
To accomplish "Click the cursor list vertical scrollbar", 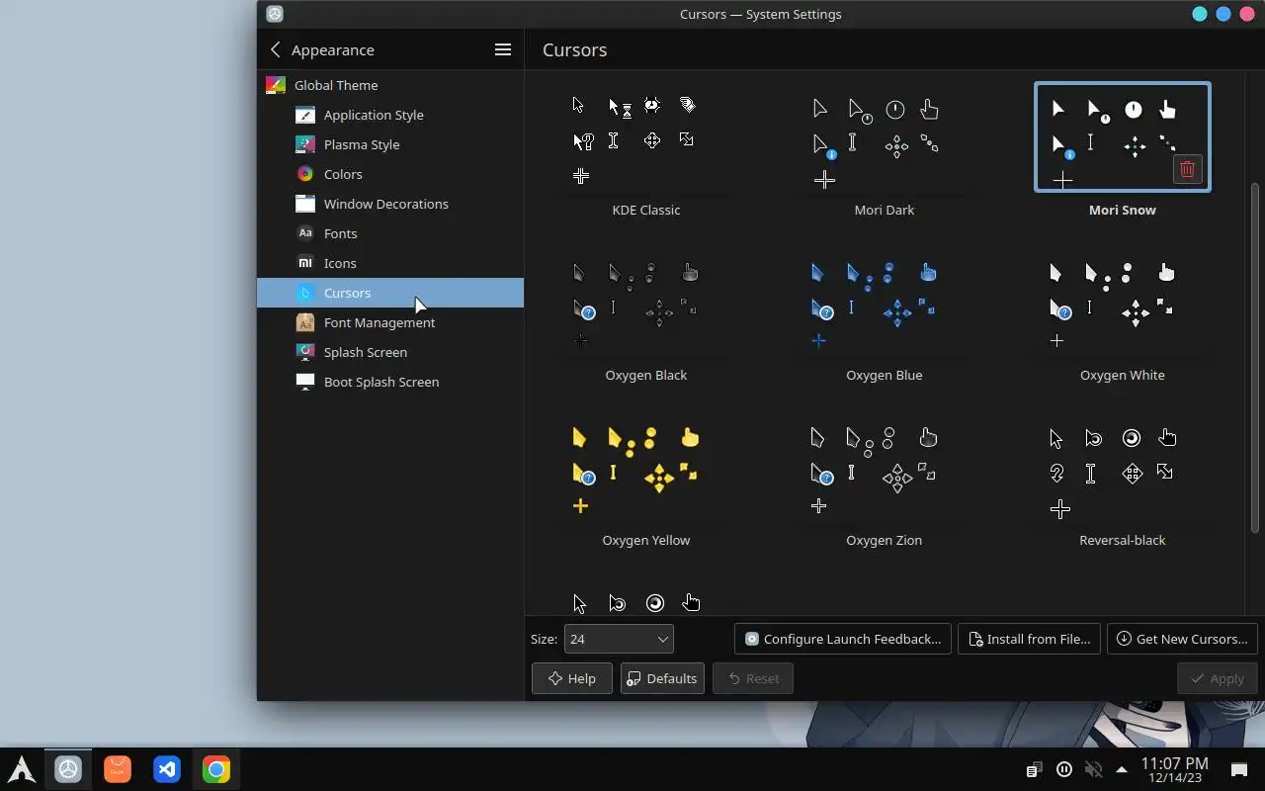I will 1256,358.
